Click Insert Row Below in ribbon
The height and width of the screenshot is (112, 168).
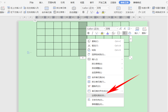[15, 12]
